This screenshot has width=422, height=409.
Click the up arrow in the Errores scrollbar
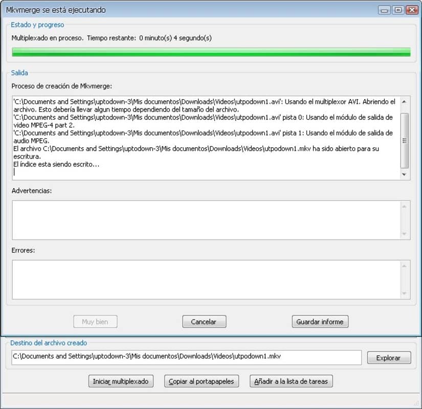(x=405, y=266)
